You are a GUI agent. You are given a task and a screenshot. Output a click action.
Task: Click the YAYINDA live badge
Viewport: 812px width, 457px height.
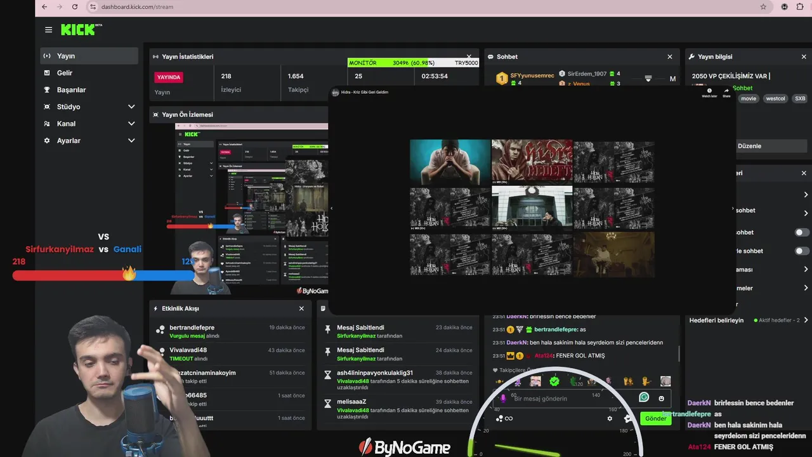tap(169, 77)
